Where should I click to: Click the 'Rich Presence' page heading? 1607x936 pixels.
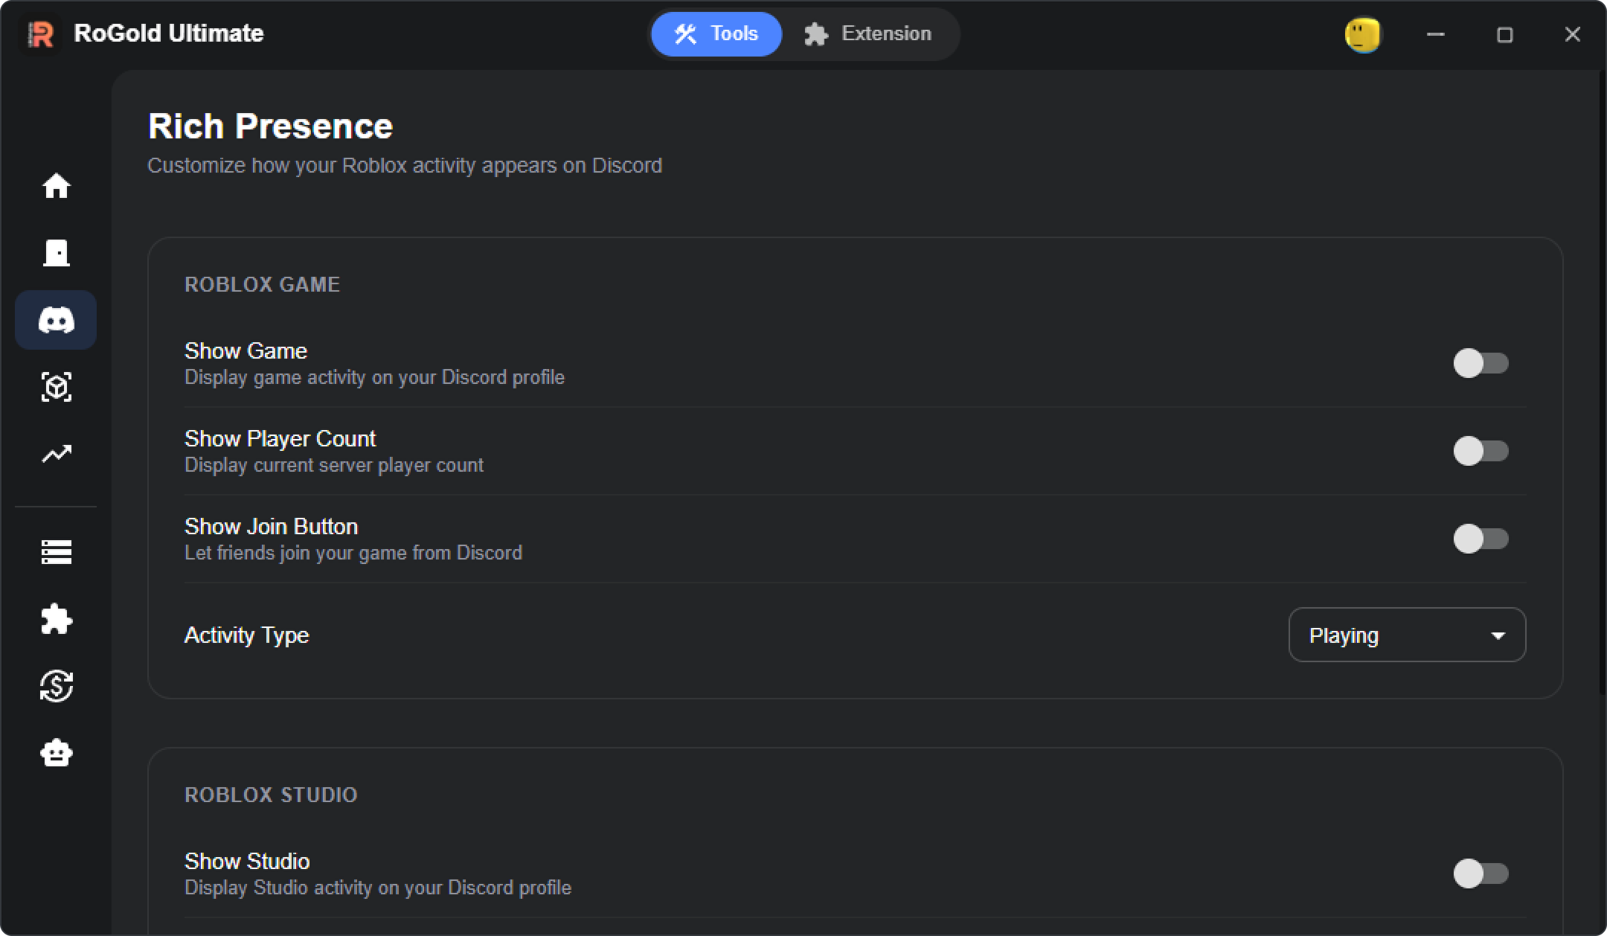click(x=270, y=126)
